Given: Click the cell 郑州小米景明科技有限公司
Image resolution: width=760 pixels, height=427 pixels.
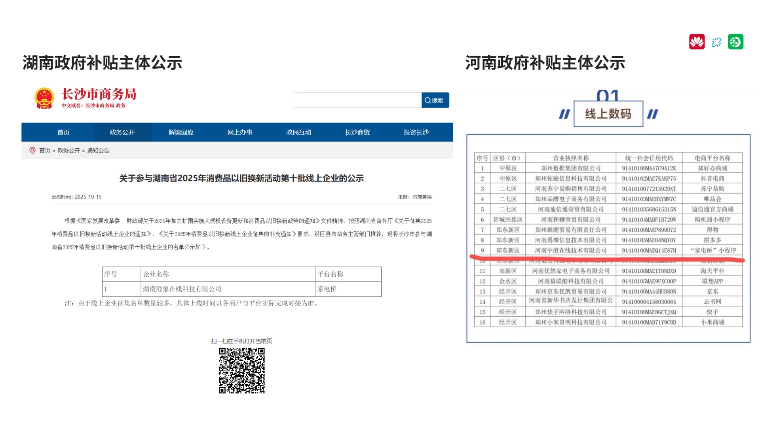Looking at the screenshot, I should 571,323.
